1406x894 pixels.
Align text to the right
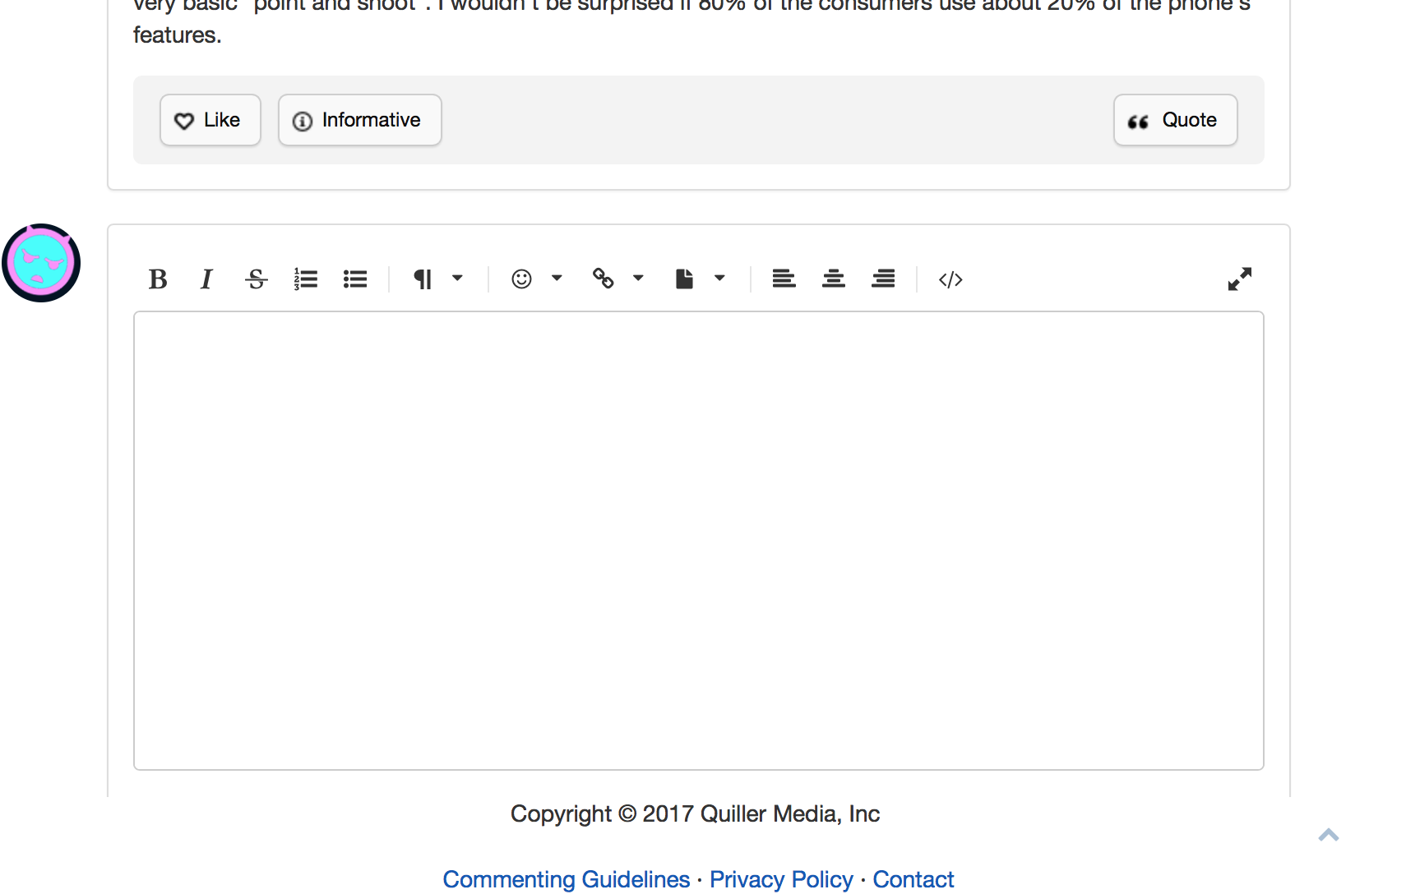pos(883,279)
